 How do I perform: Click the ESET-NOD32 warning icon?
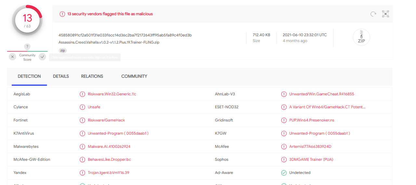[x=284, y=107]
